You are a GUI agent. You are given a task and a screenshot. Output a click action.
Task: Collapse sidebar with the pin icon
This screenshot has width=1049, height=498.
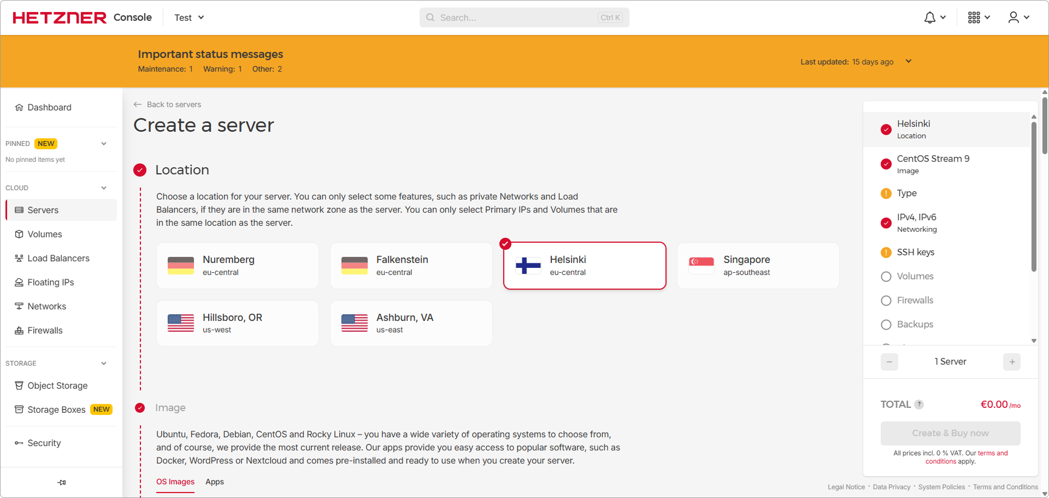(x=62, y=482)
